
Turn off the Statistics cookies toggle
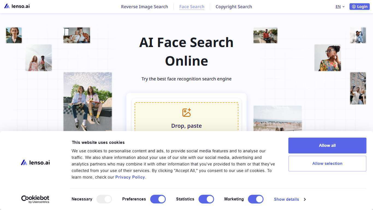(206, 199)
